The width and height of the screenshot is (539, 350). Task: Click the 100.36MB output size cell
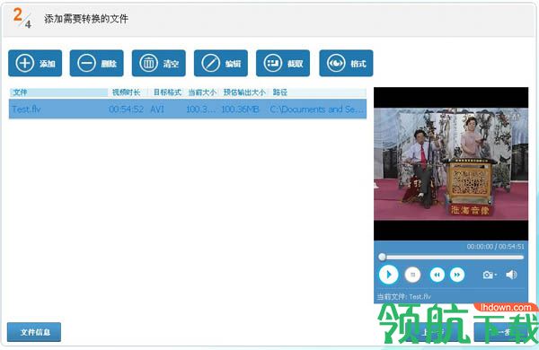pyautogui.click(x=240, y=109)
